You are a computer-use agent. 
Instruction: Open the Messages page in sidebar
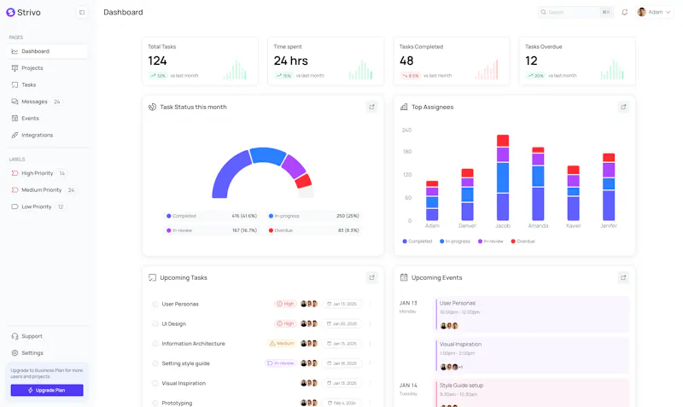[x=47, y=102]
